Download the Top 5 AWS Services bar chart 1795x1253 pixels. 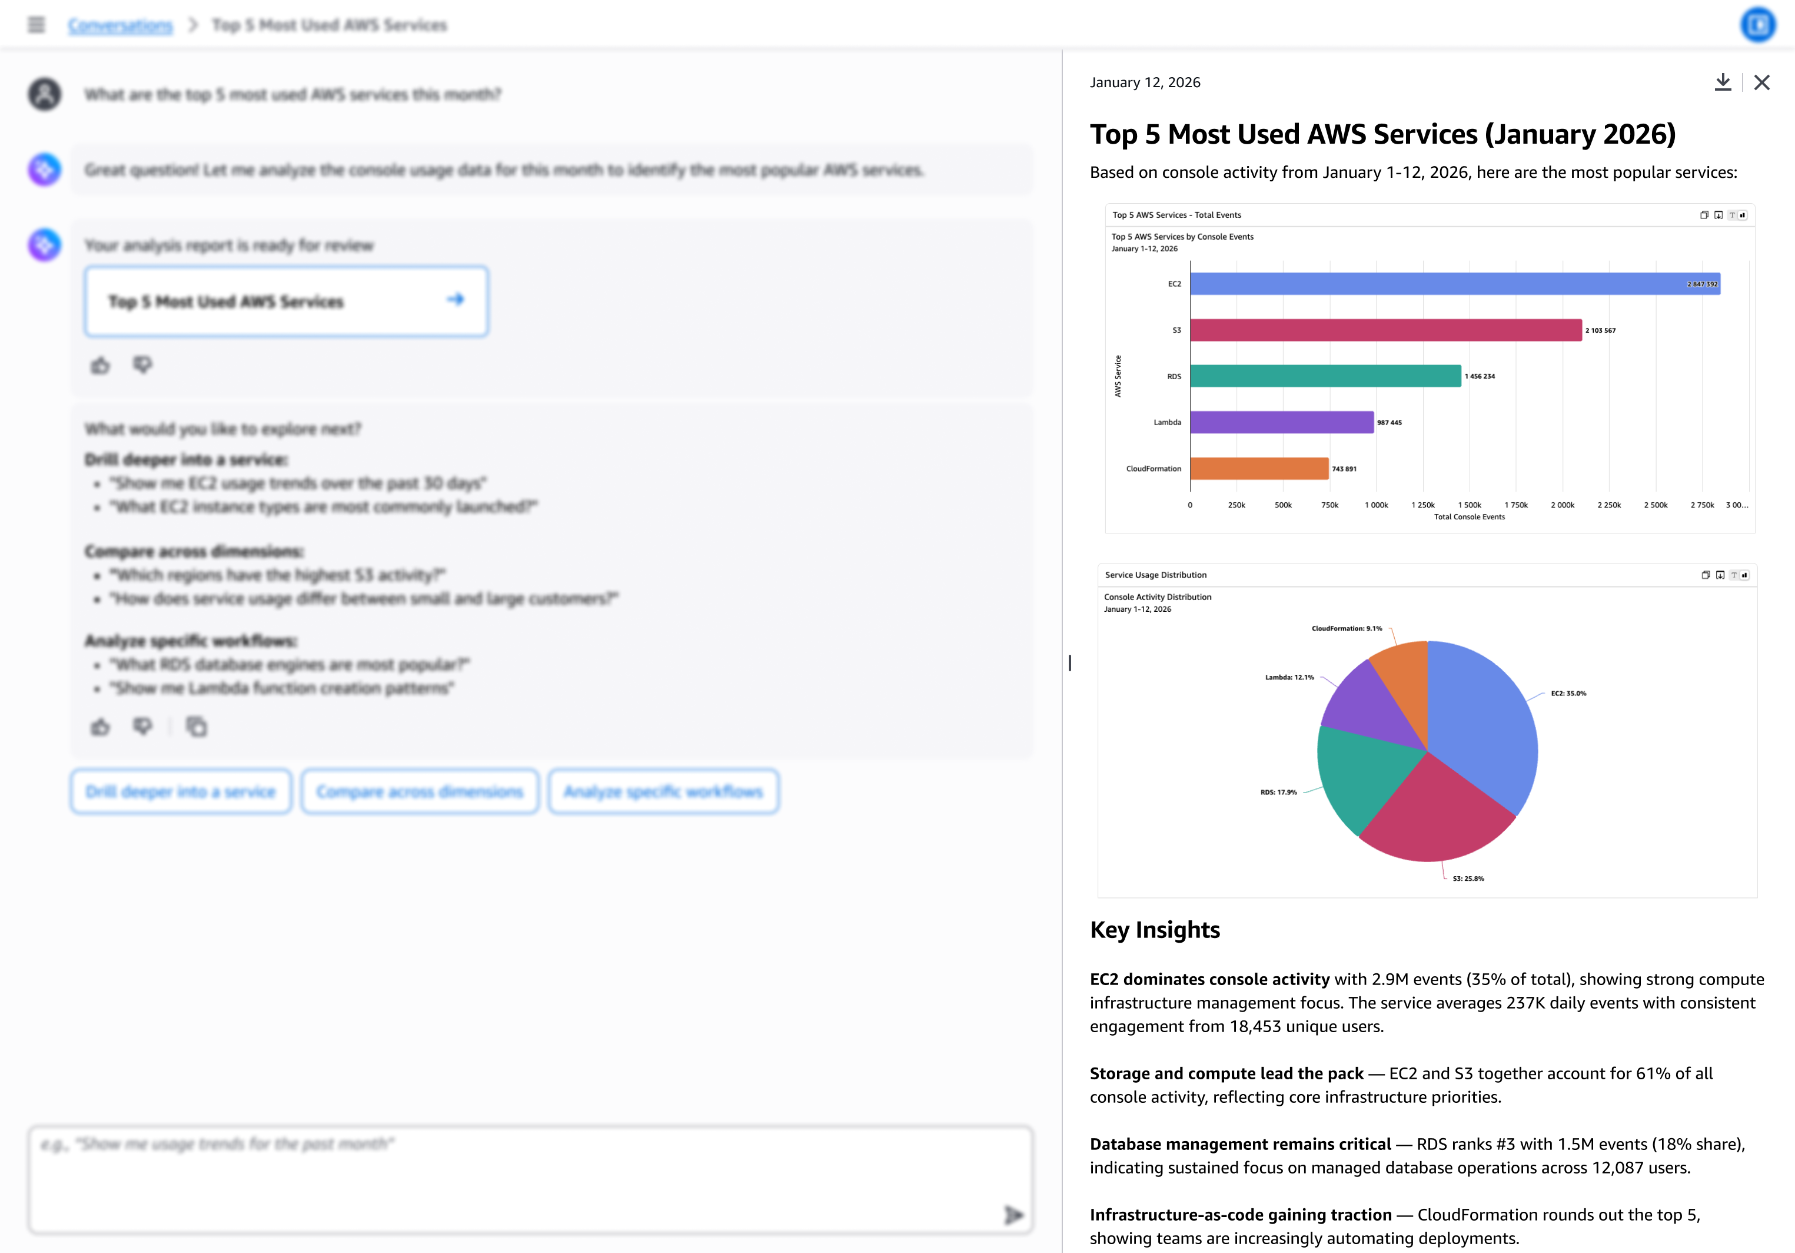(1718, 215)
